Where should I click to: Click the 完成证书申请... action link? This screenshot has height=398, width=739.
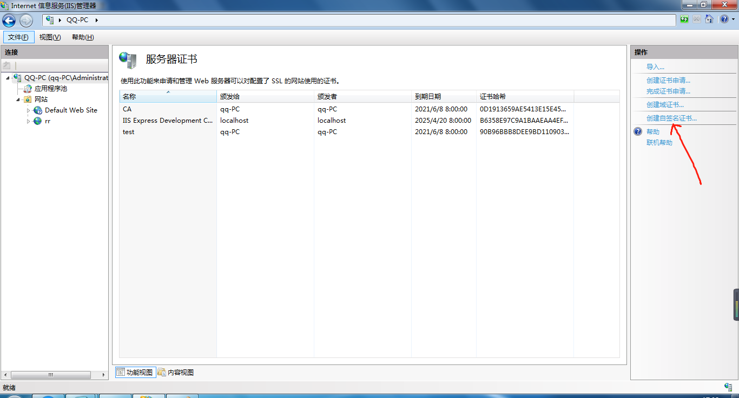coord(668,91)
